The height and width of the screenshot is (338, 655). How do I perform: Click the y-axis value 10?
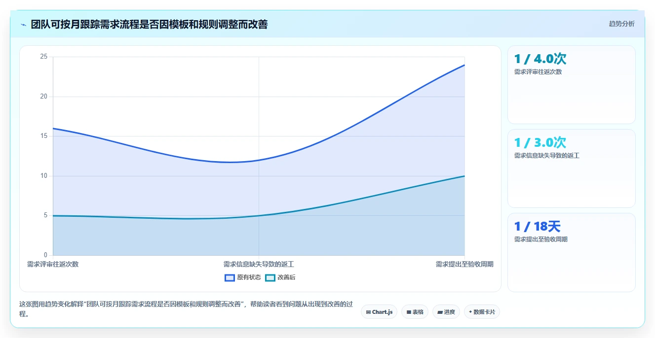(44, 176)
